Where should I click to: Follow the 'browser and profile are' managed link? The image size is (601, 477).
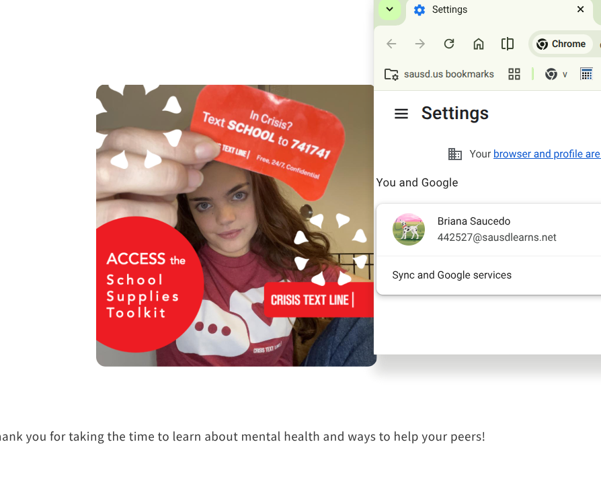click(547, 154)
